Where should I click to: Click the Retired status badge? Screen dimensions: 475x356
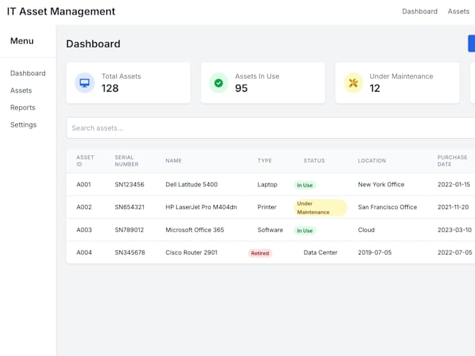pyautogui.click(x=260, y=253)
